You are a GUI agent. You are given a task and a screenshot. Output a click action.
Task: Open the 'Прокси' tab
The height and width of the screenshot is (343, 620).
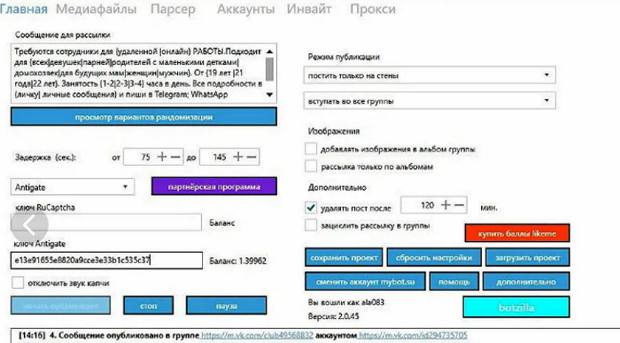tap(373, 10)
